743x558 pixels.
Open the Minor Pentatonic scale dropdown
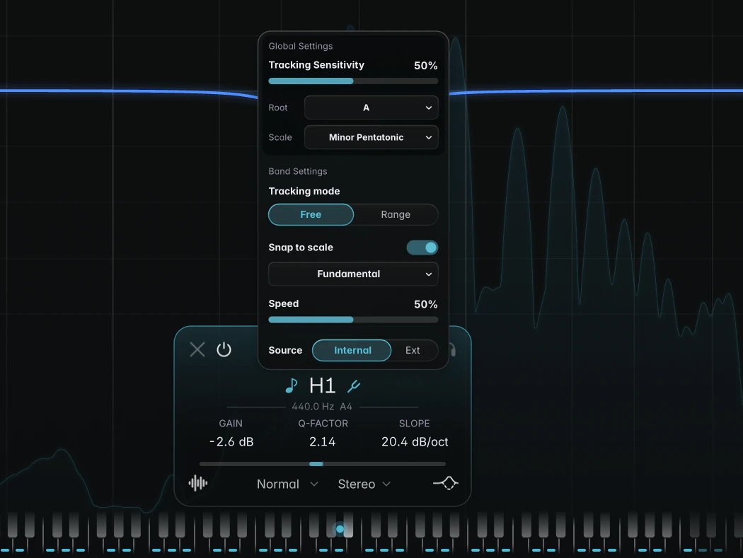pos(371,137)
